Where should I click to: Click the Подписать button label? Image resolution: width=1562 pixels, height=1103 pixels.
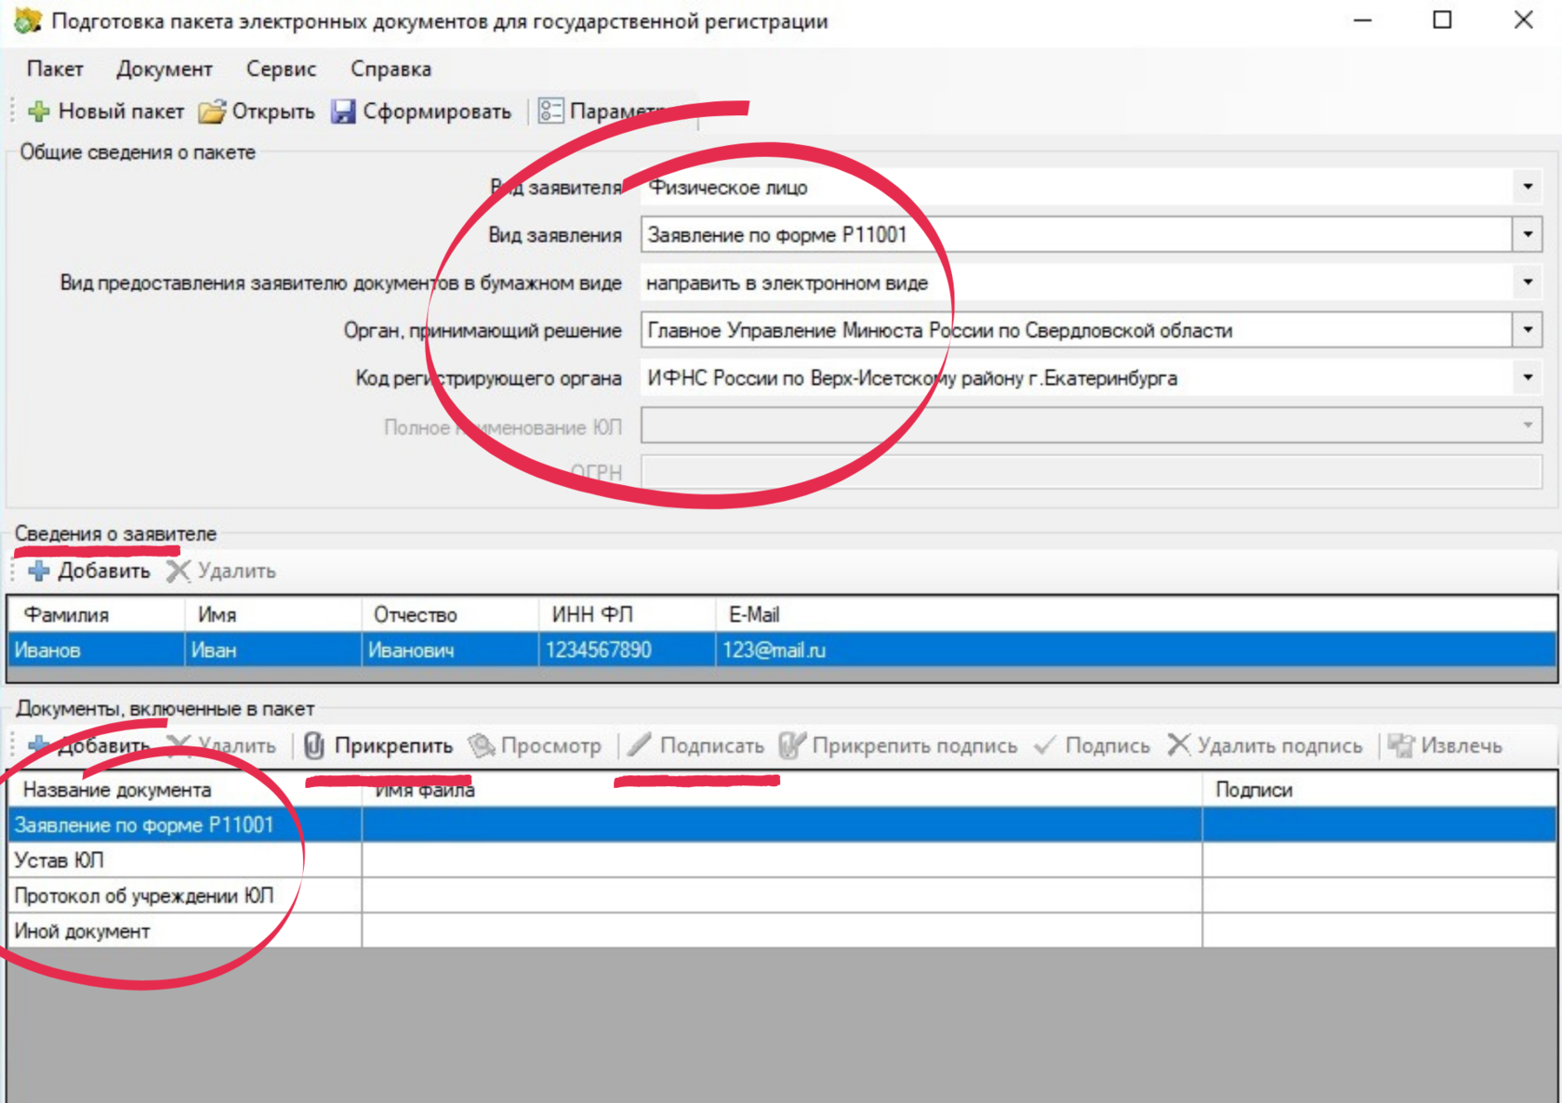click(x=711, y=745)
